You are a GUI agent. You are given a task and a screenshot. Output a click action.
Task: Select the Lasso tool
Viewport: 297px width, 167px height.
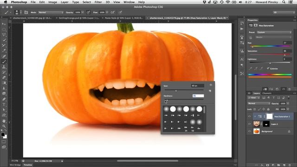point(4,35)
